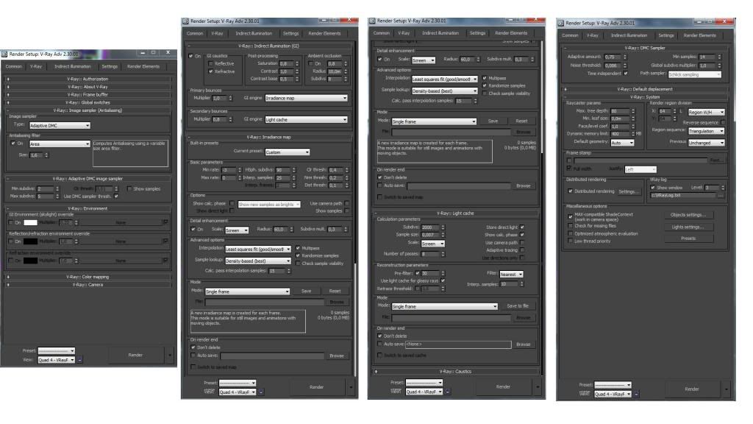Click the viewport lock icon in the rightmost window
Viewport: 753px width, 424px height.
point(636,395)
